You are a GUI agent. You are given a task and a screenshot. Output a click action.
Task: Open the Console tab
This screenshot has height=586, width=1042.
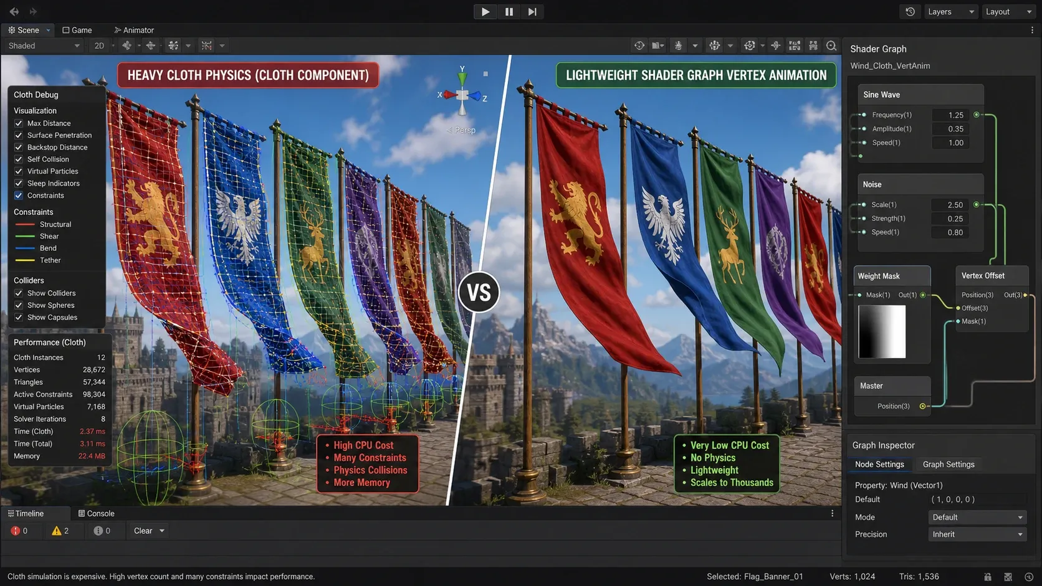tap(97, 513)
